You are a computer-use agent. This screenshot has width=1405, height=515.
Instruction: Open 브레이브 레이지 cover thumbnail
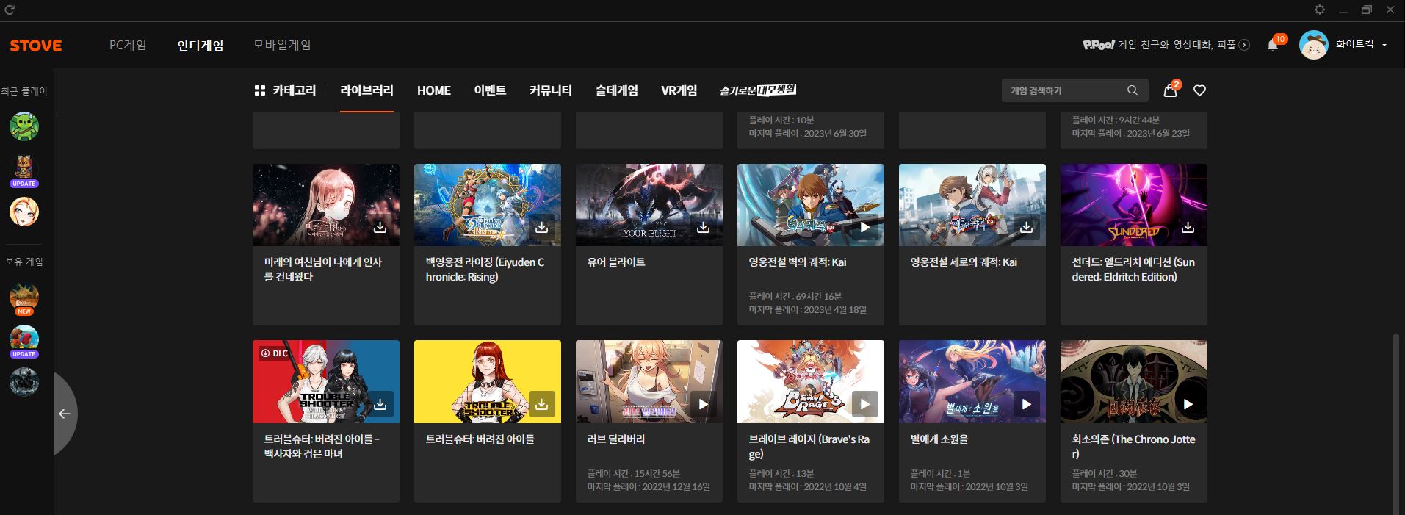pos(811,381)
